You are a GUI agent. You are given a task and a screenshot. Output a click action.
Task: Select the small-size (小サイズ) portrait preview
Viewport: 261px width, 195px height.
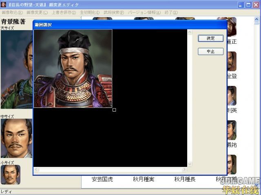[x=11, y=175]
